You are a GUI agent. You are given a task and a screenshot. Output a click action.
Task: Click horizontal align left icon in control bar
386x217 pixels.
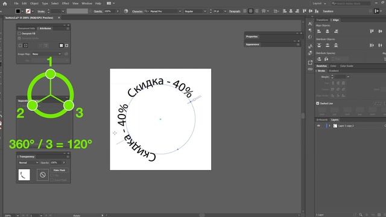(x=285, y=11)
